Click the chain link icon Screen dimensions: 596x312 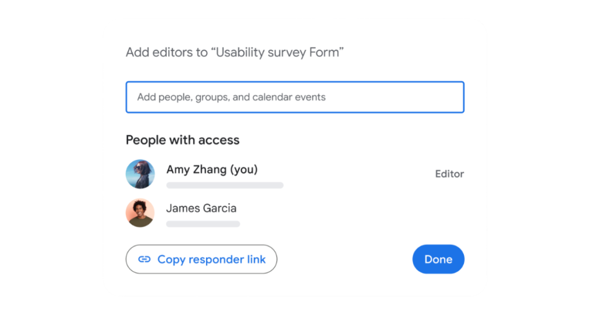coord(144,260)
